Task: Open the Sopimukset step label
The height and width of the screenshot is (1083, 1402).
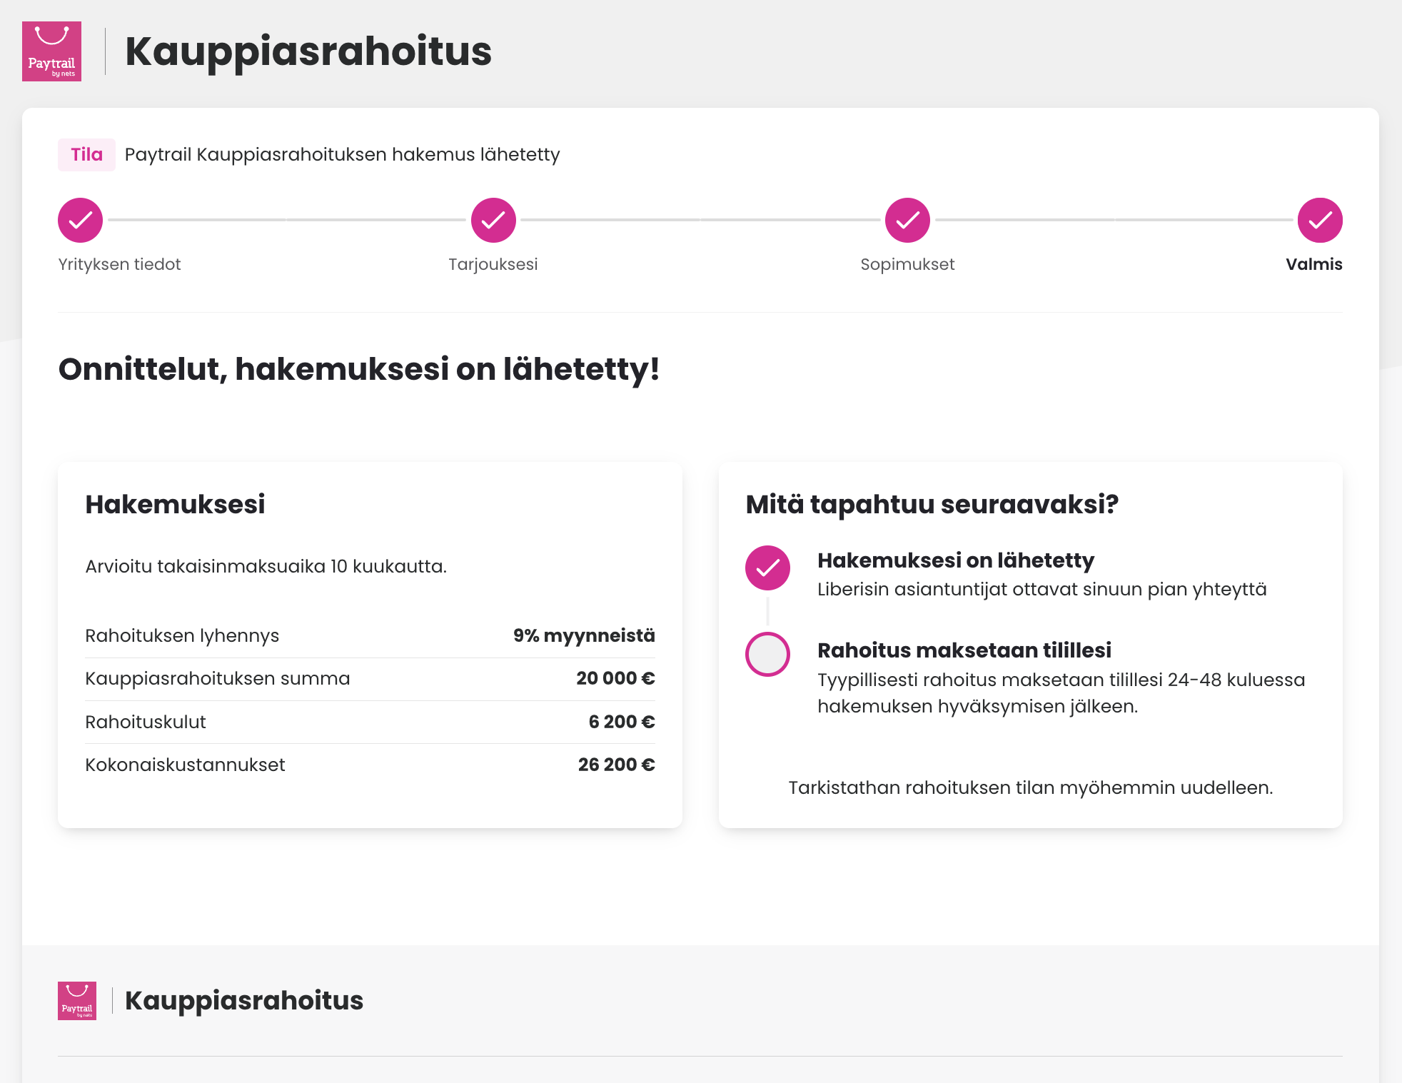Action: 907,264
